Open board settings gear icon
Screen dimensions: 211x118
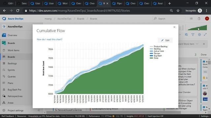coord(199,35)
